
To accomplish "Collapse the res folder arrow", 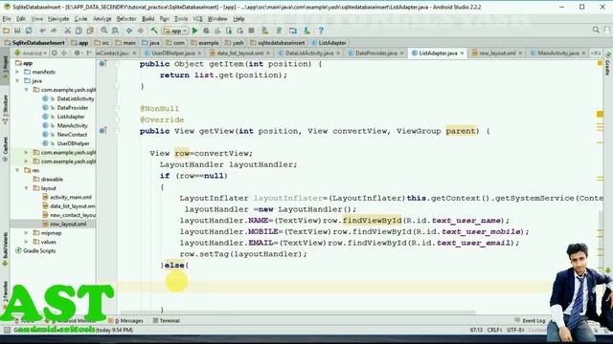I will 17,170.
